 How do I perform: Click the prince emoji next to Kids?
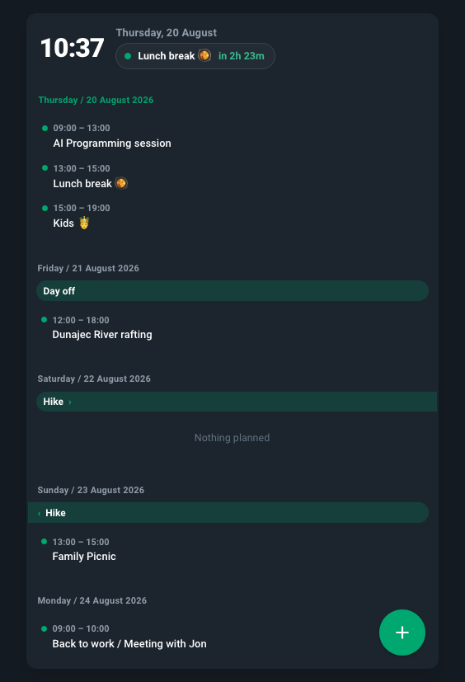tap(84, 223)
